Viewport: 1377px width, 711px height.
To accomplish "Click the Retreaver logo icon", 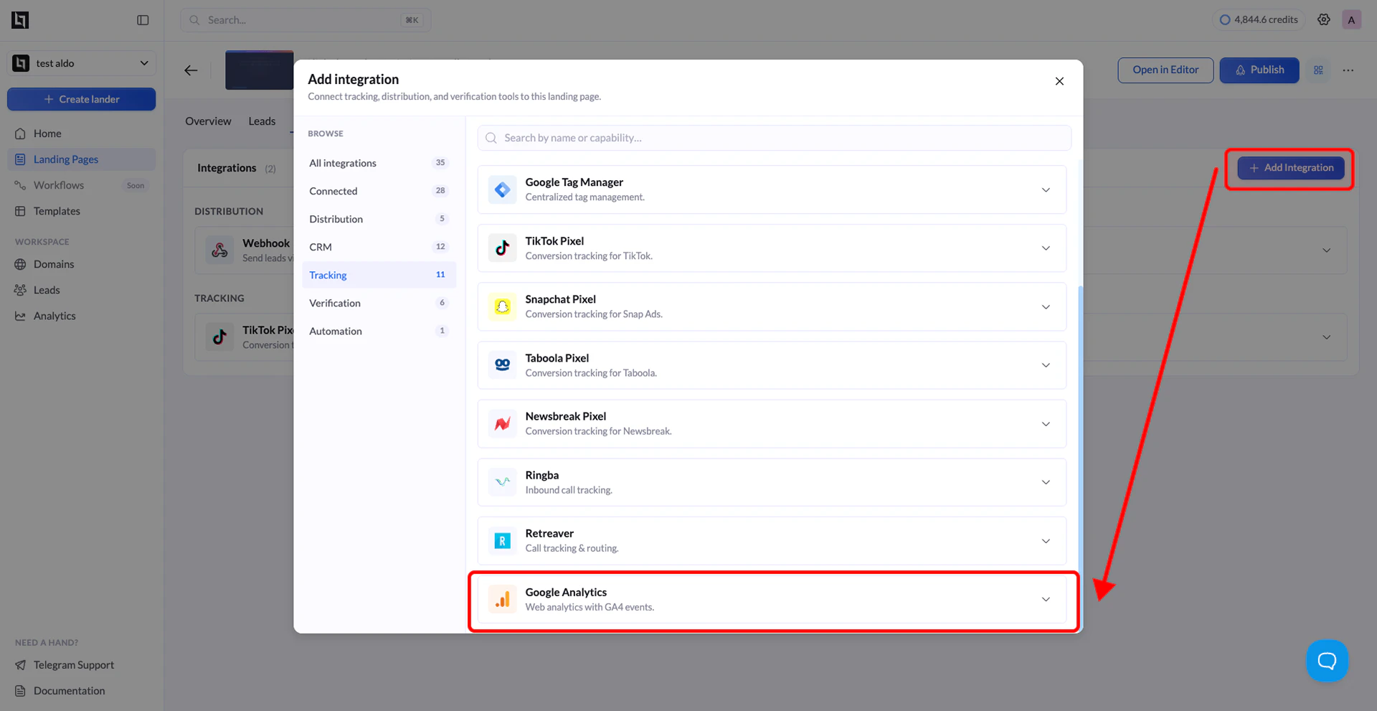I will (x=503, y=541).
